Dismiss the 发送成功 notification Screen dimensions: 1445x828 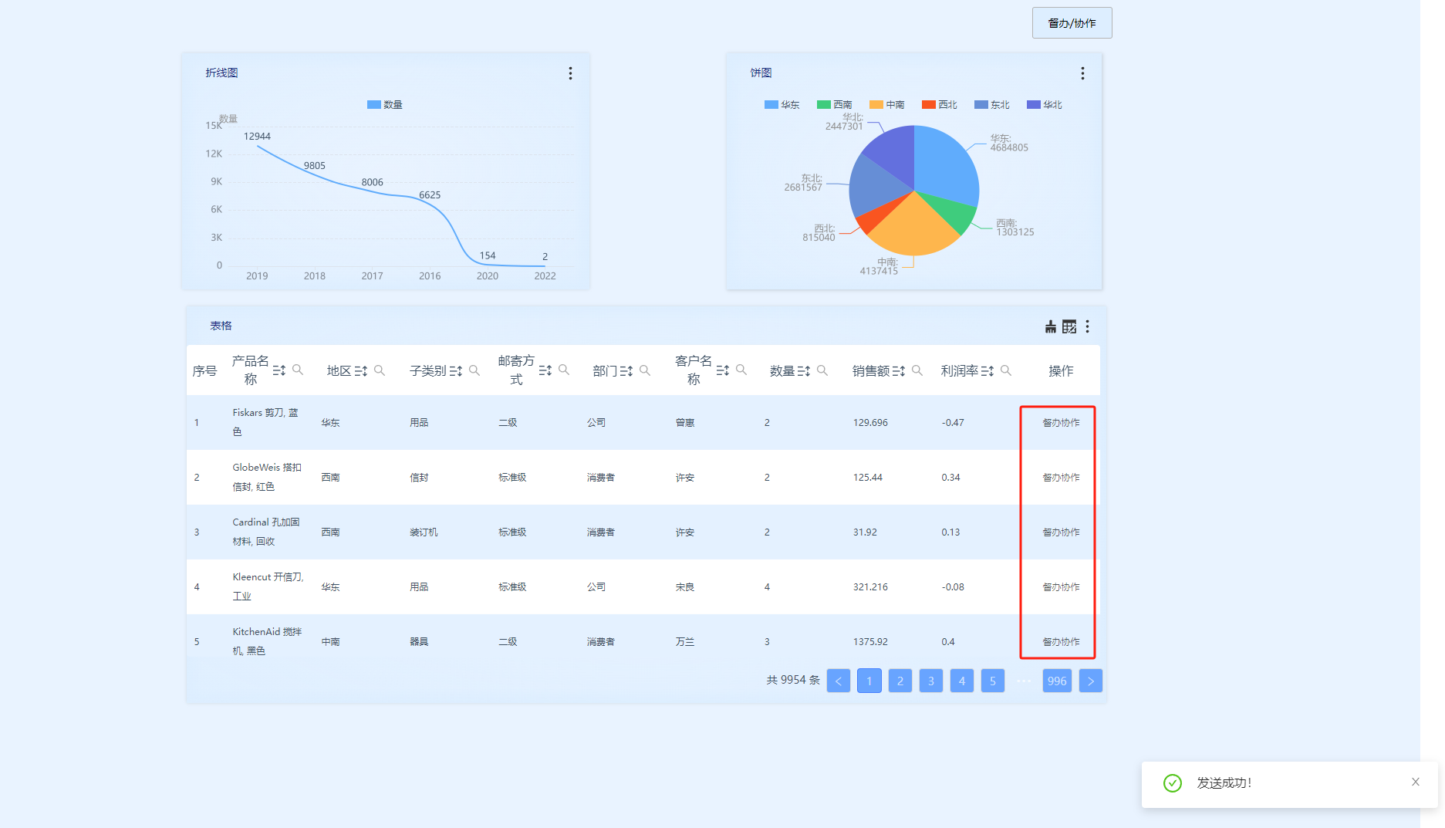pyautogui.click(x=1415, y=782)
